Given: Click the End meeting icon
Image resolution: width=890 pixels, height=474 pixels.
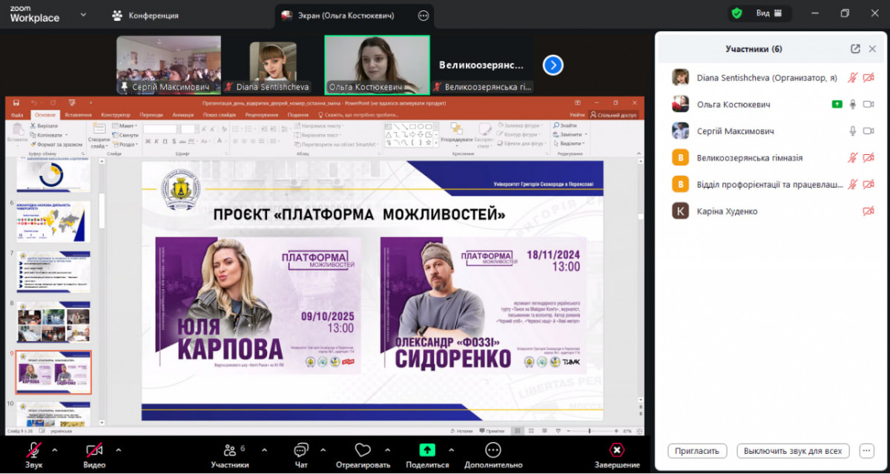Looking at the screenshot, I should click(616, 450).
